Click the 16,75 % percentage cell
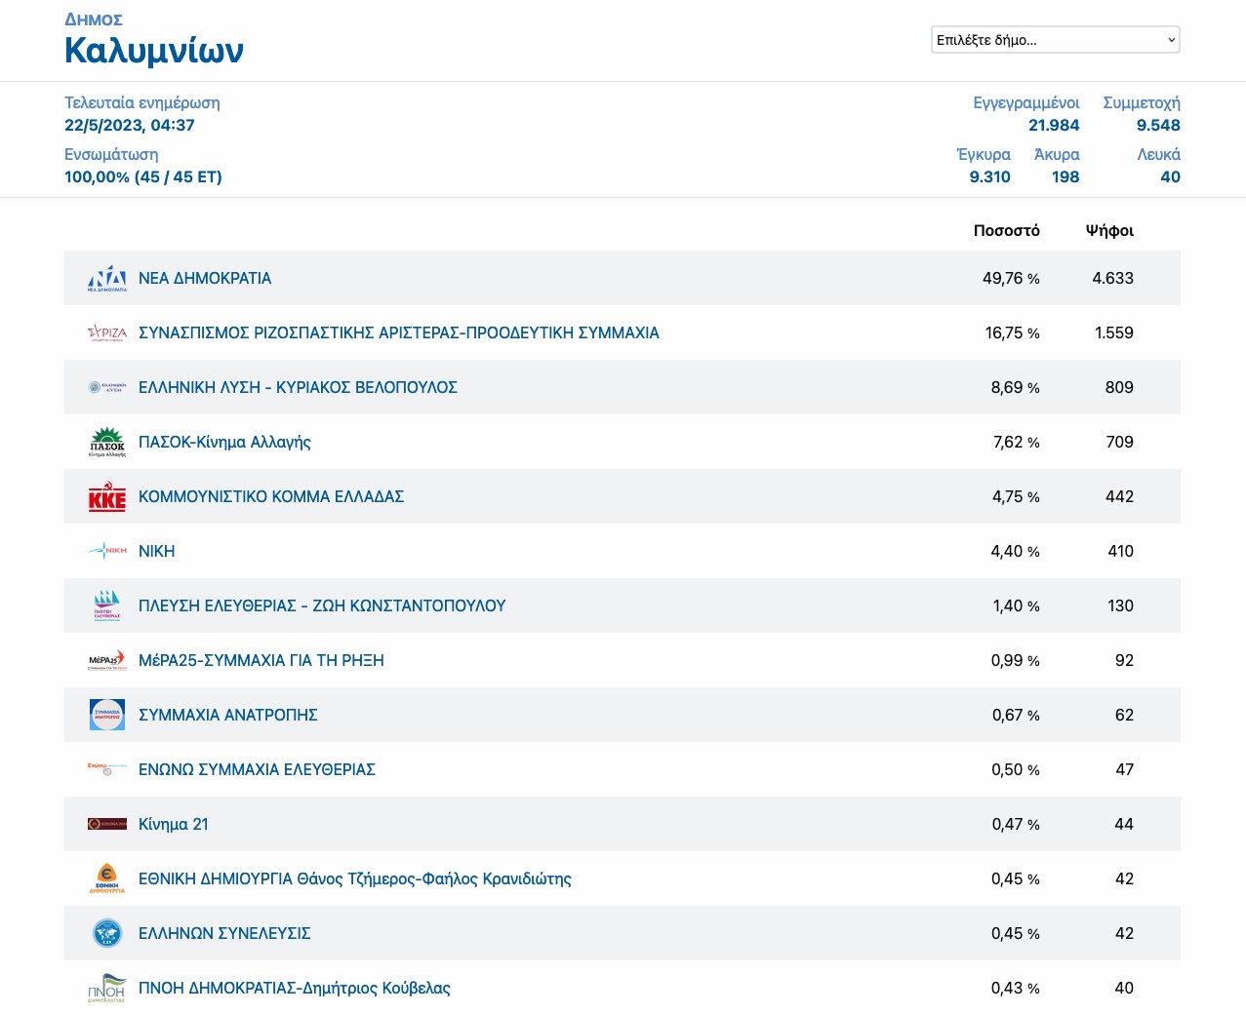Image resolution: width=1246 pixels, height=1014 pixels. pos(1013,332)
